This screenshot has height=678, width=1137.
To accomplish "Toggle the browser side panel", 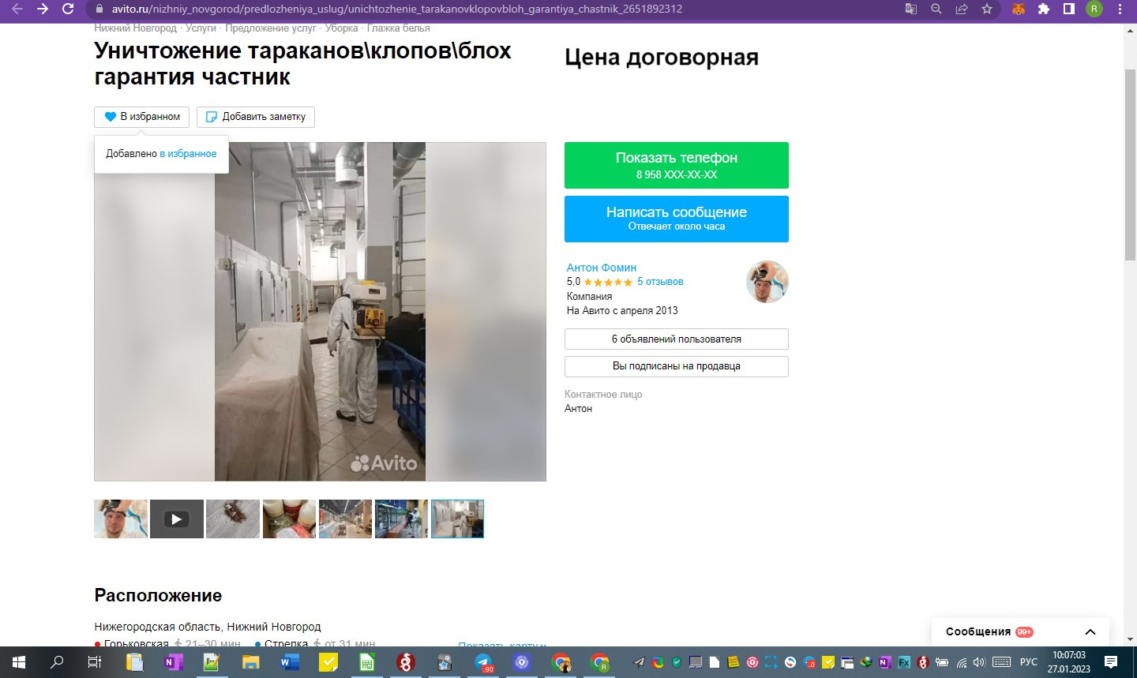I will point(1068,9).
